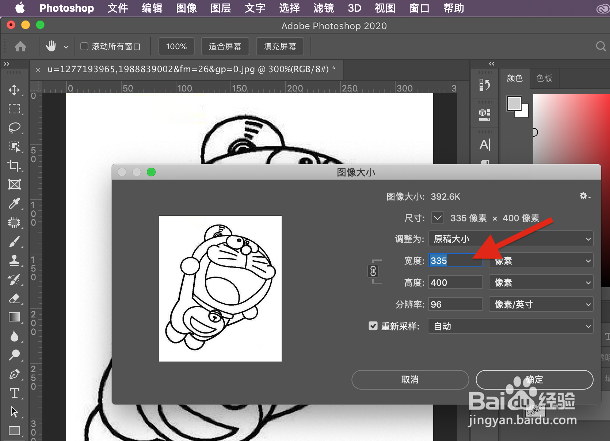
Task: Switch to the 颜色 tab
Action: coord(515,78)
